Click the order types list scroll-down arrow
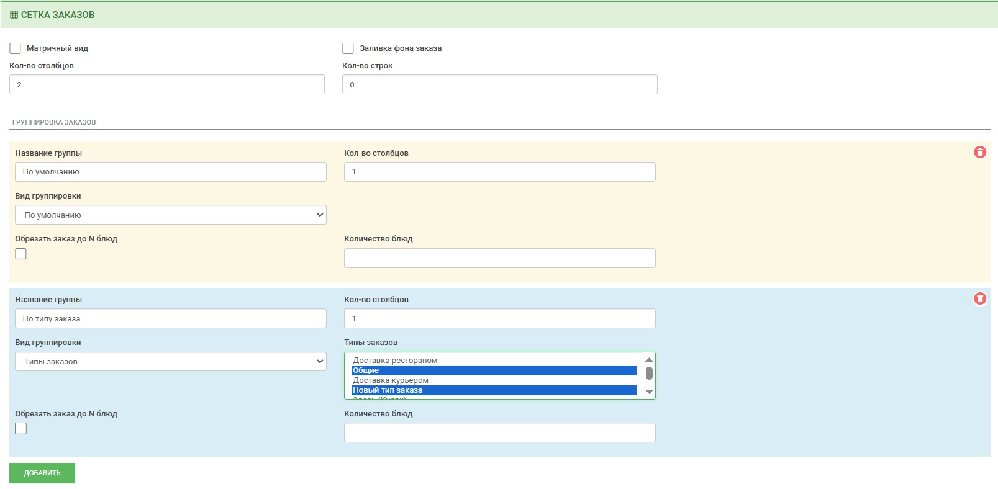Image resolution: width=998 pixels, height=489 pixels. [649, 392]
